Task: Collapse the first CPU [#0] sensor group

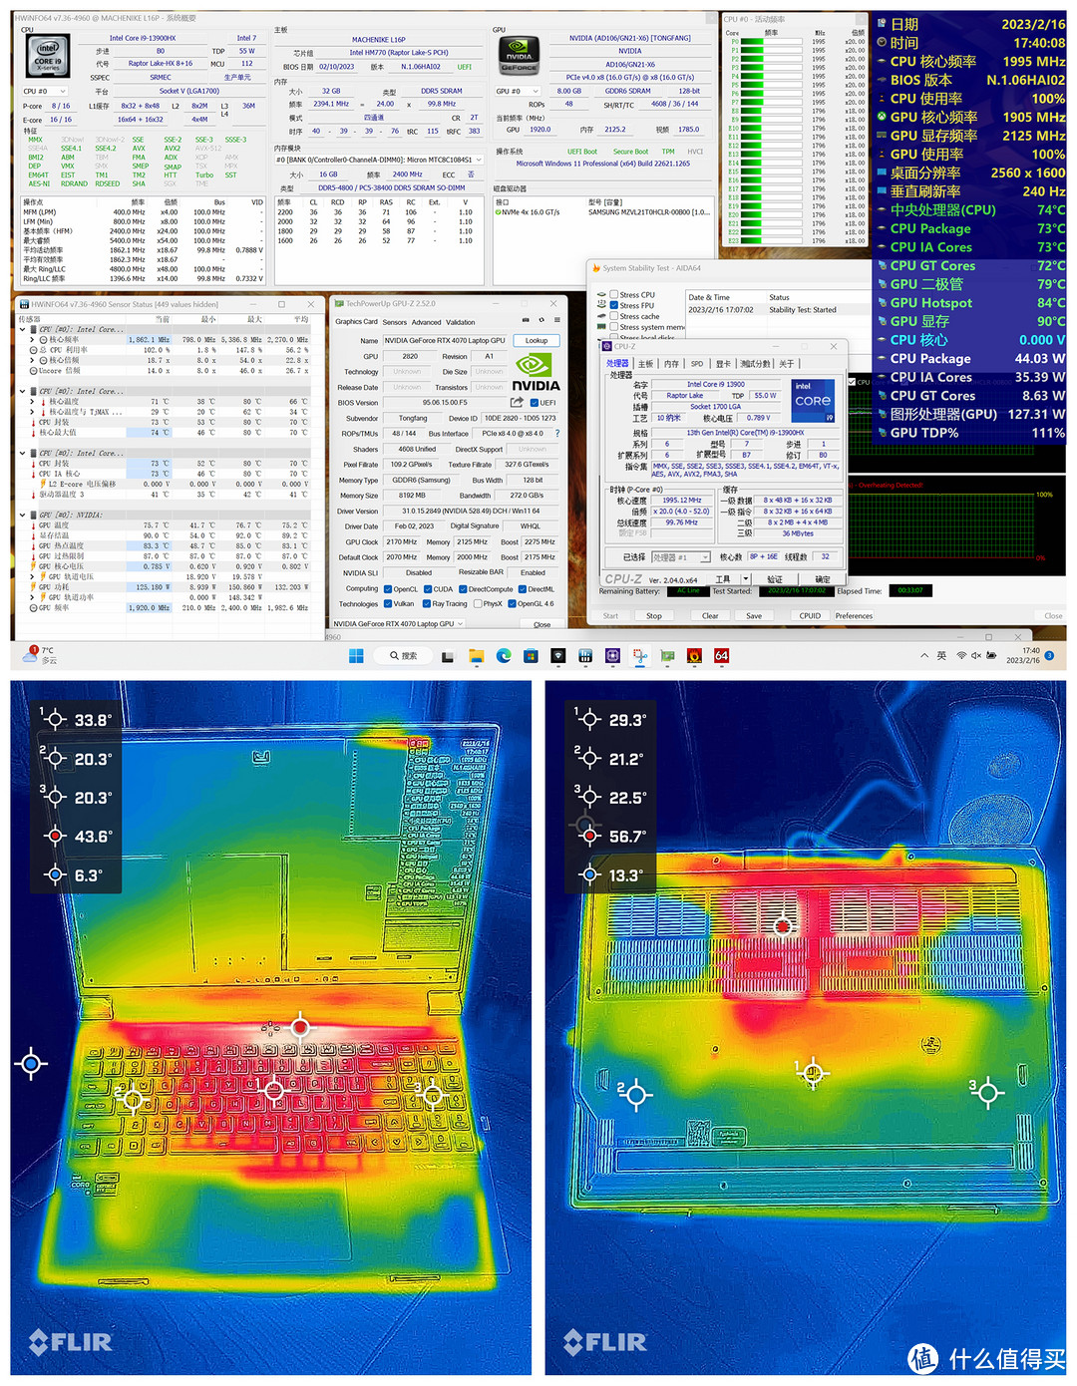Action: (23, 329)
